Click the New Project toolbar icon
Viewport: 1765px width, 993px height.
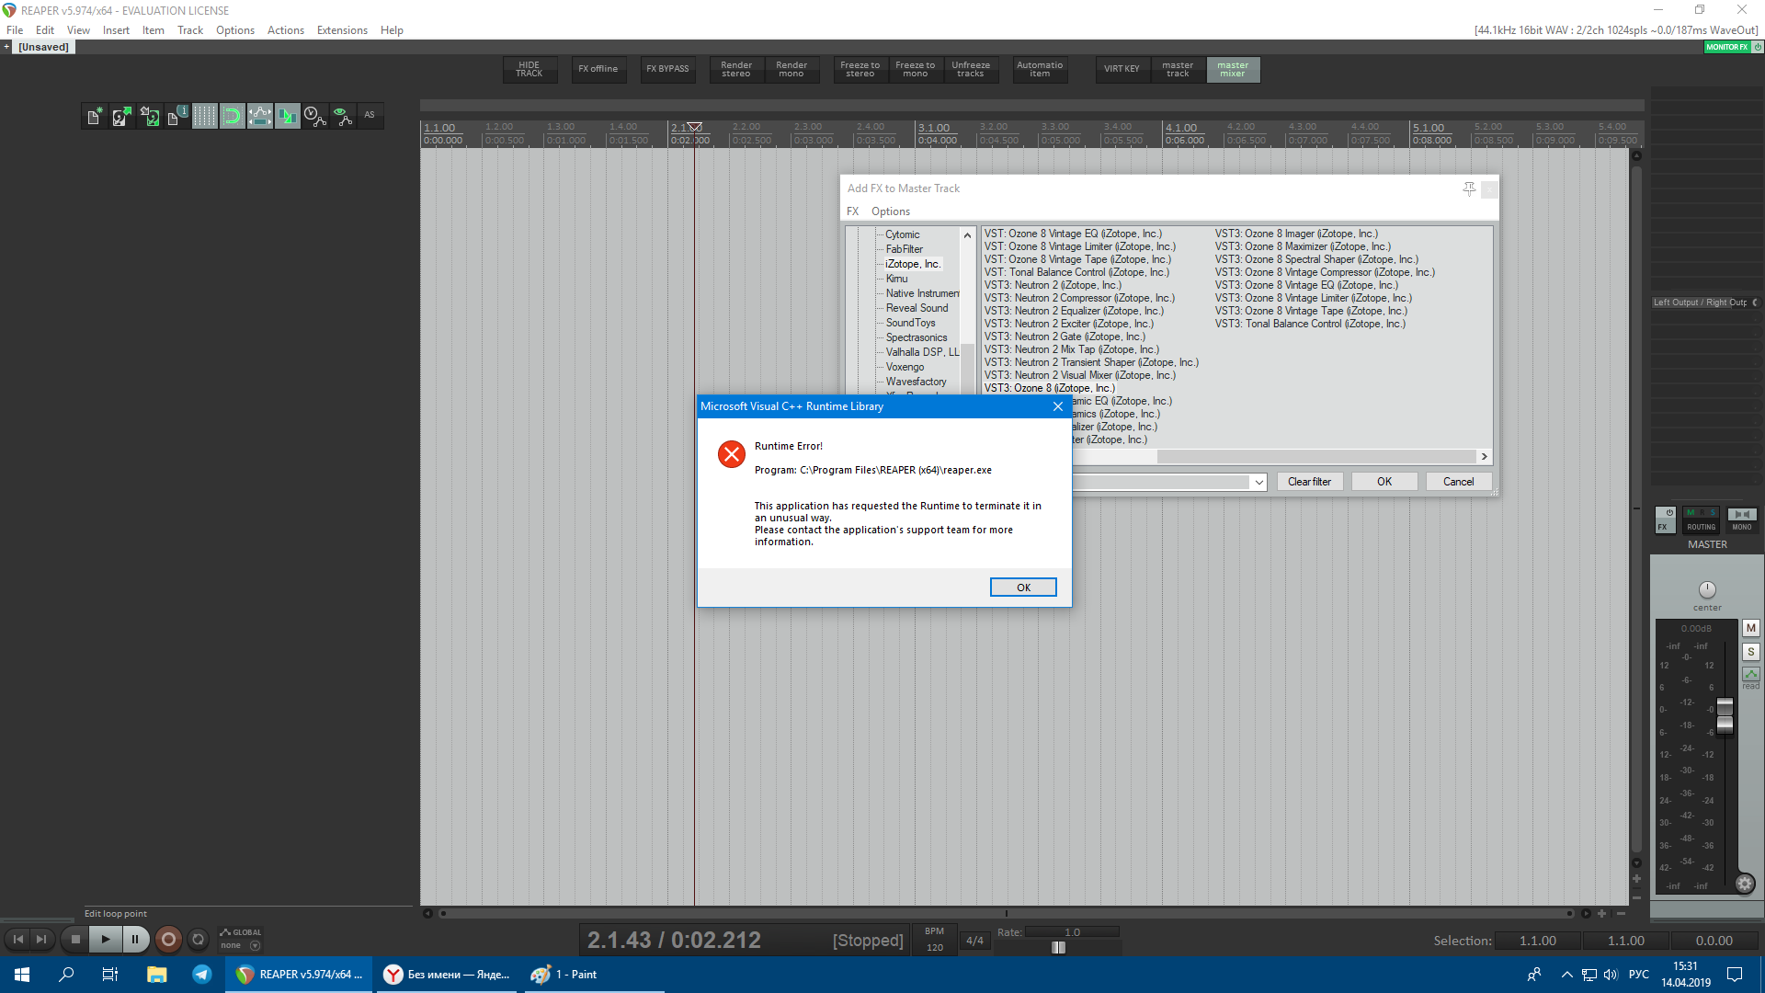(x=94, y=117)
